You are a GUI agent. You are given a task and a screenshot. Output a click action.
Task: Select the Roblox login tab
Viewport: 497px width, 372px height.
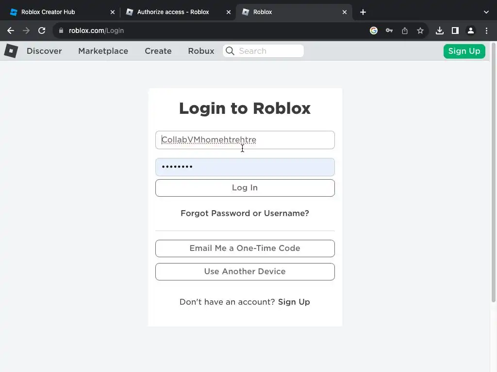294,12
